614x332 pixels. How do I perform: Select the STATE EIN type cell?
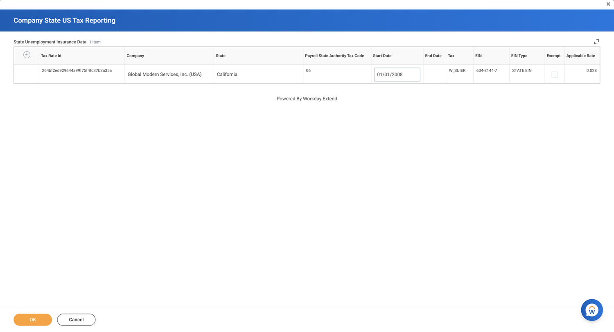(x=521, y=70)
